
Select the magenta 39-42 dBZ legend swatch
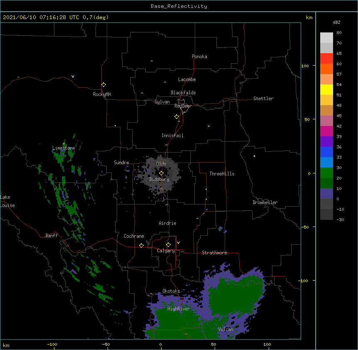(326, 131)
